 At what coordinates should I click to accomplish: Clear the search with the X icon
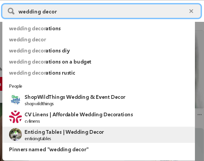tap(191, 11)
